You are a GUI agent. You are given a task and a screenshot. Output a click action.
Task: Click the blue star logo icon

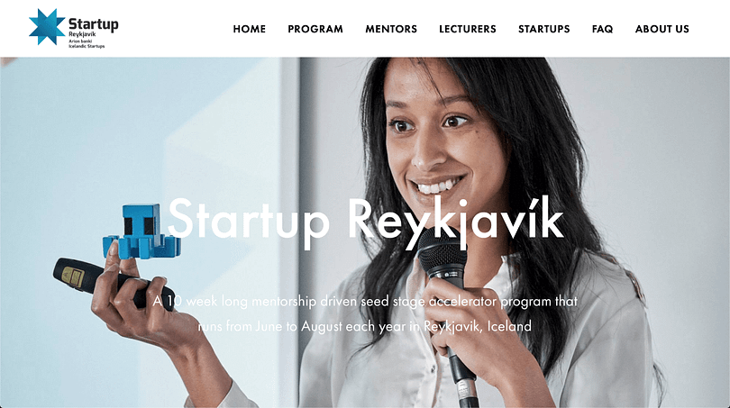pyautogui.click(x=47, y=27)
